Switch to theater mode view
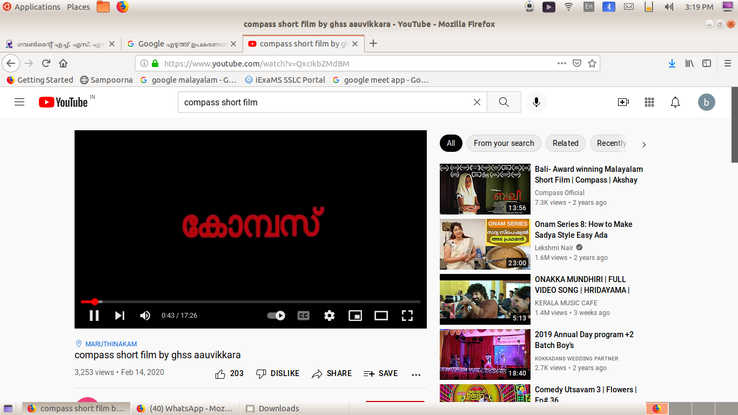 [381, 316]
